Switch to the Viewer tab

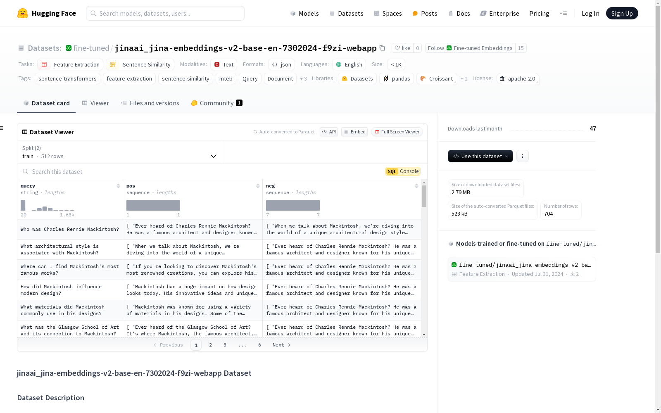(x=95, y=103)
